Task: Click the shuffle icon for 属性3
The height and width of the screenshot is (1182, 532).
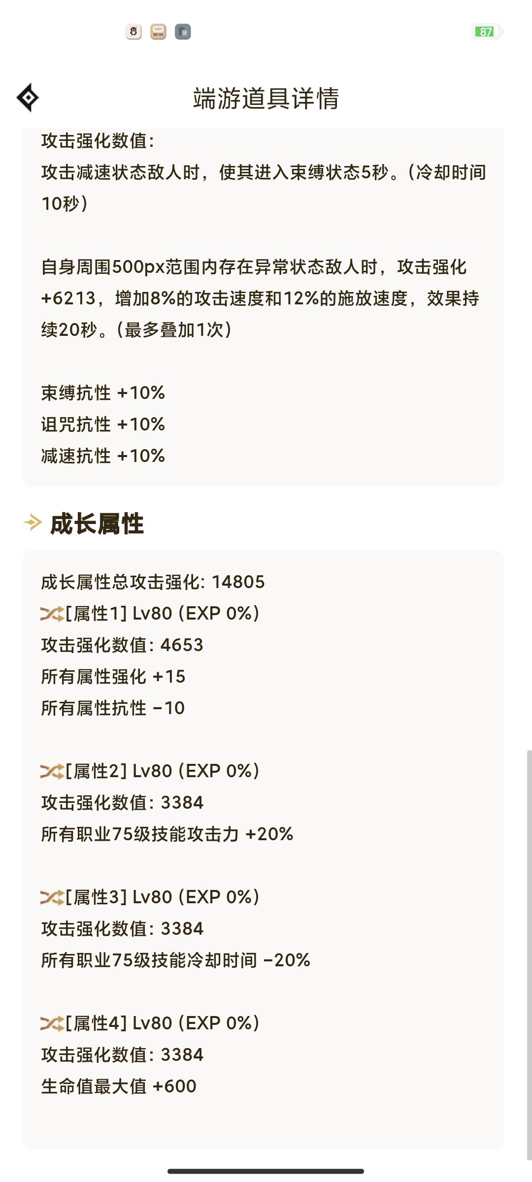Action: [x=52, y=897]
